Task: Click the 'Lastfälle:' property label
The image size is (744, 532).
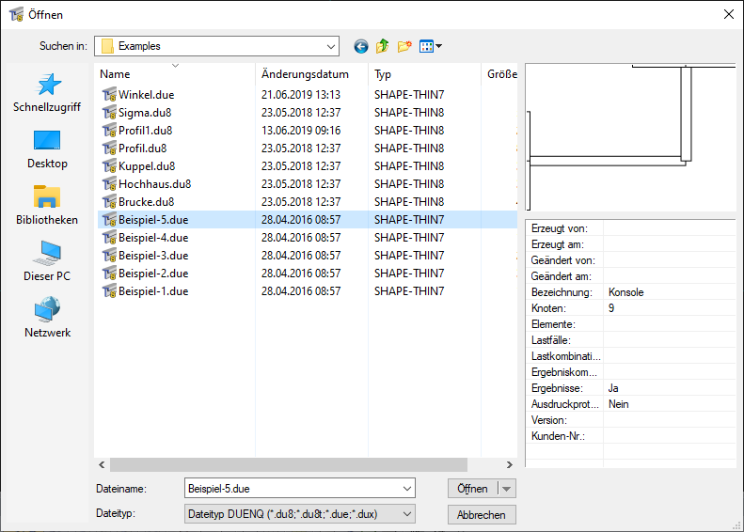Action: pyautogui.click(x=551, y=340)
